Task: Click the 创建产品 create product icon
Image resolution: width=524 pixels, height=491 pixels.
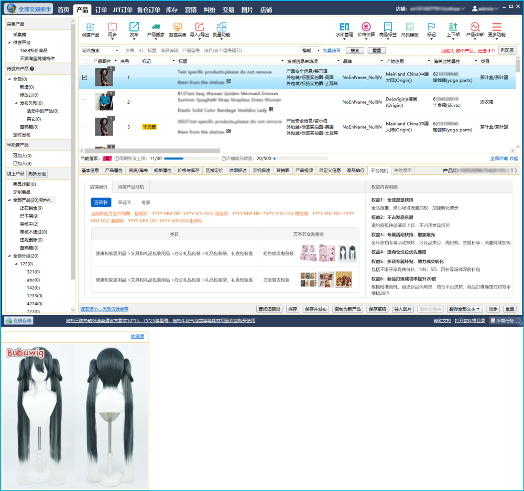Action: [x=90, y=27]
